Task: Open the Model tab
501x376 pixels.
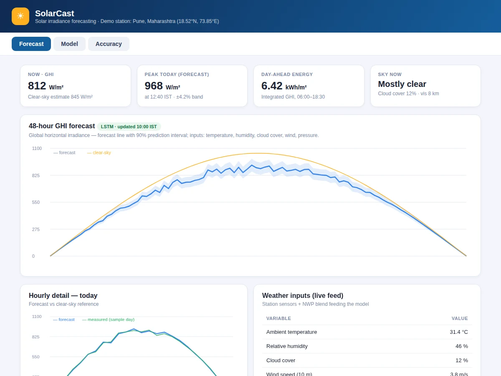Action: (x=69, y=44)
